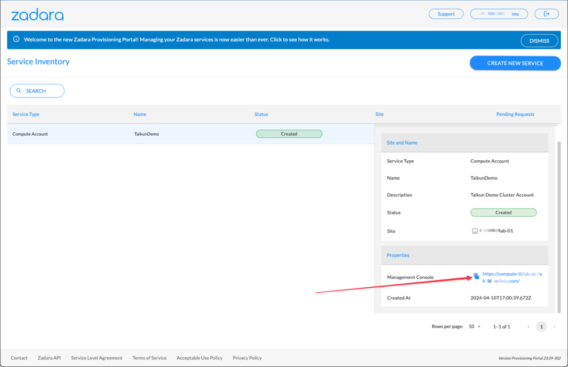Sort the table by Status column
The height and width of the screenshot is (367, 568).
(261, 114)
